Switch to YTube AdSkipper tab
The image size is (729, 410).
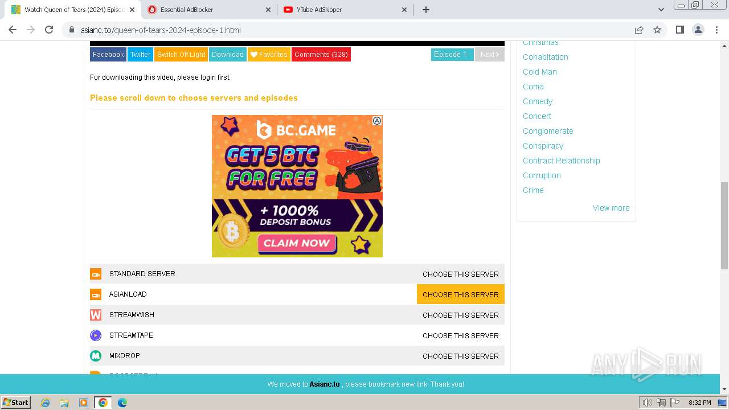[345, 10]
